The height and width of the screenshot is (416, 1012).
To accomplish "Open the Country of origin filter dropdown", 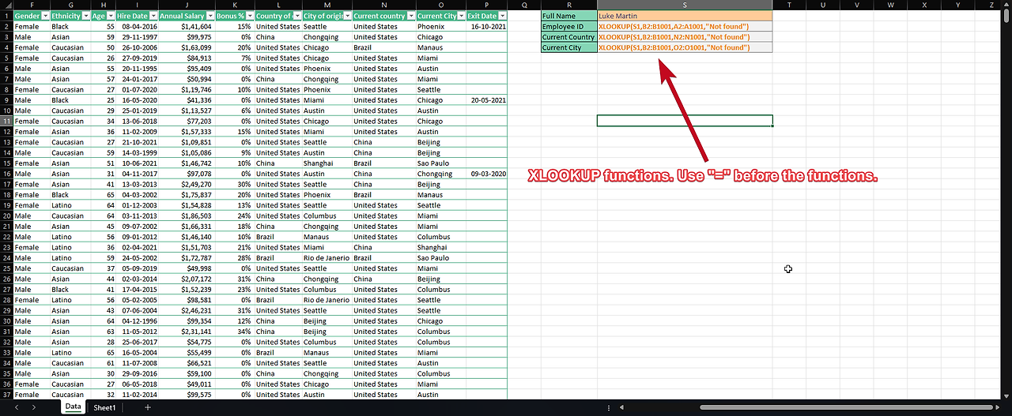I will tap(296, 16).
